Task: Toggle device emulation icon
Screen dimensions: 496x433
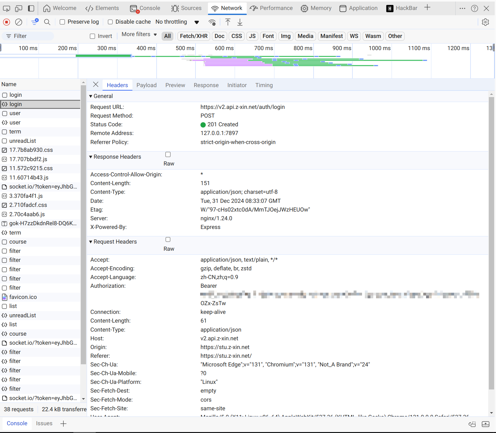Action: [x=19, y=8]
